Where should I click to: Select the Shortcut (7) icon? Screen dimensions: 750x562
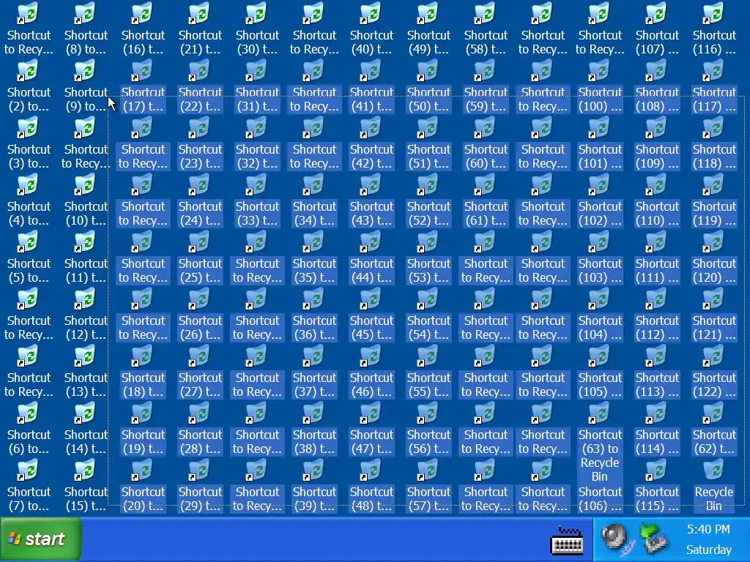(x=29, y=470)
